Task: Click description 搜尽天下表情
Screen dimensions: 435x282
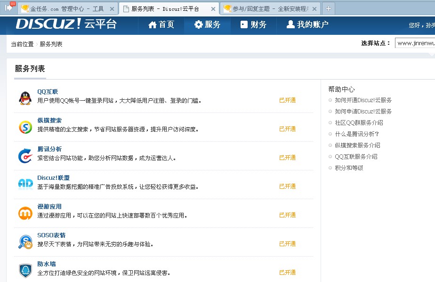Action: [96, 244]
